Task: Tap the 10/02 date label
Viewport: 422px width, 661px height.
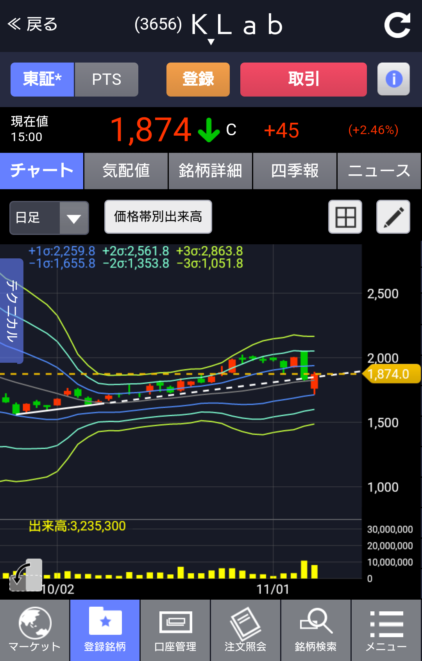Action: [x=58, y=589]
